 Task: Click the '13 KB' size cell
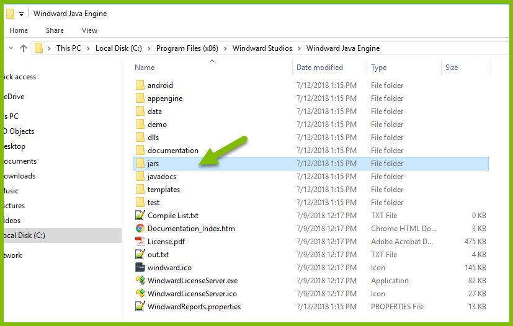[x=477, y=306]
